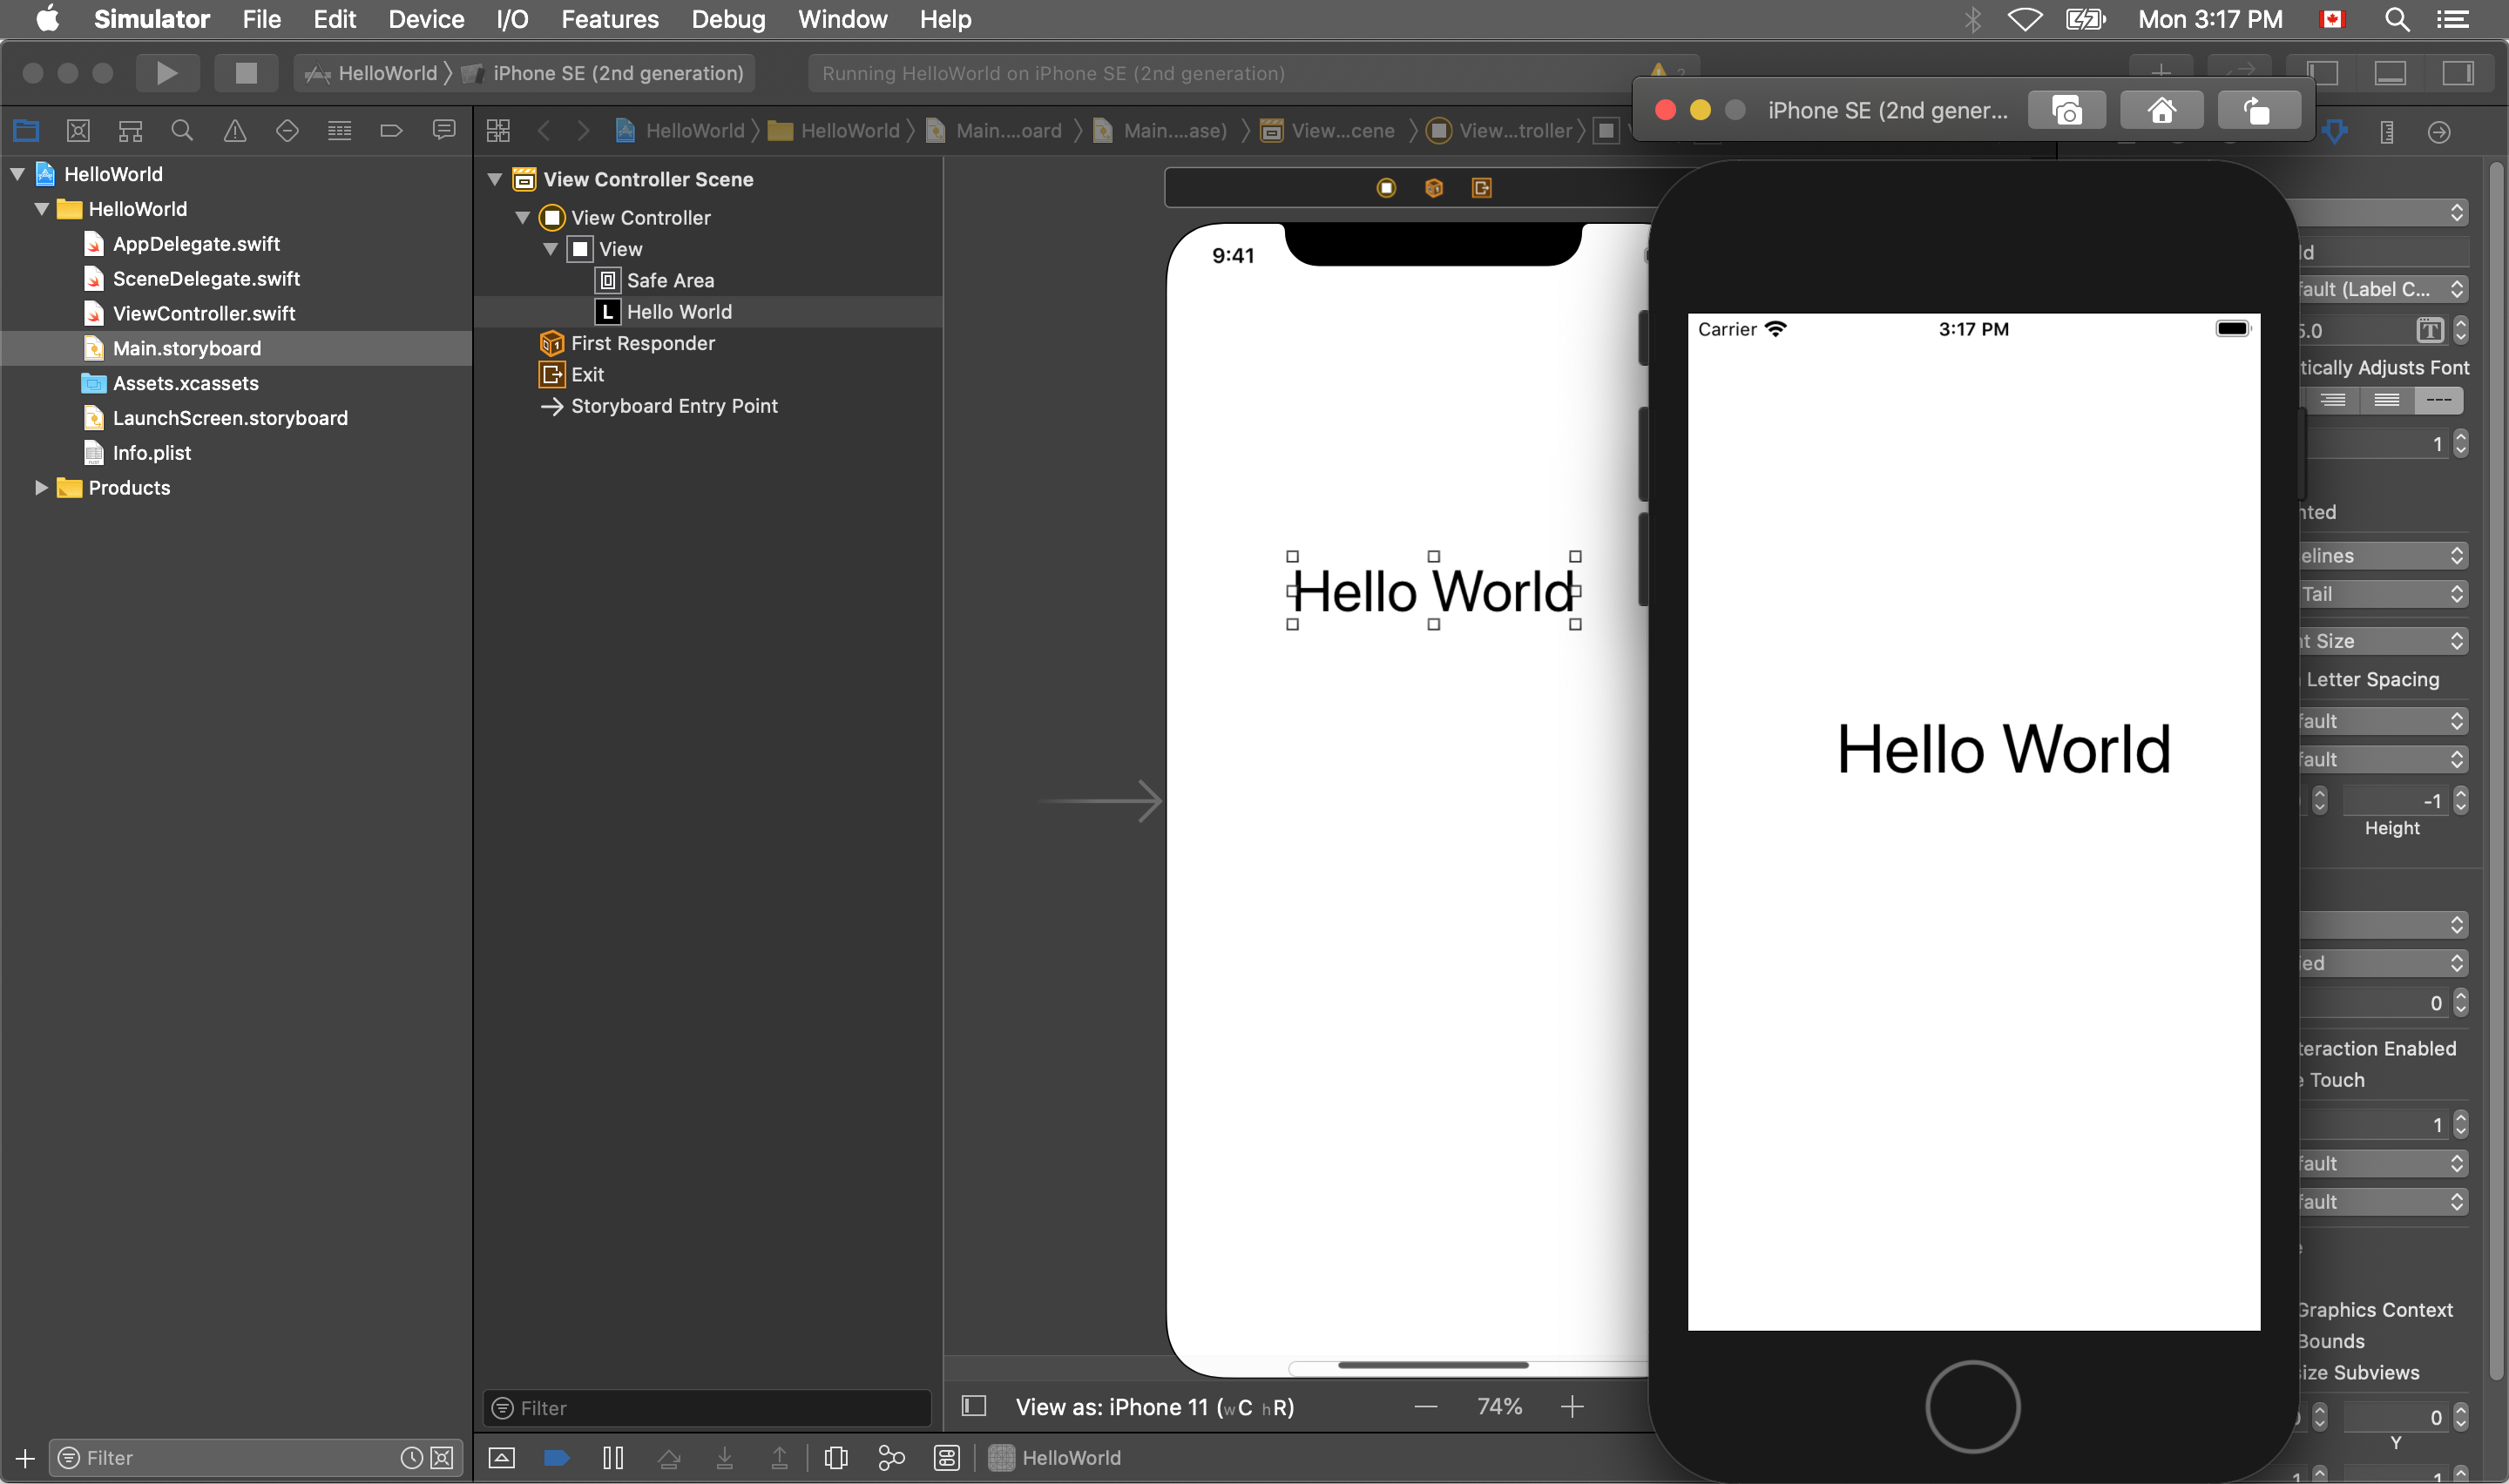Click the Run (play) button in Xcode toolbar

[167, 73]
